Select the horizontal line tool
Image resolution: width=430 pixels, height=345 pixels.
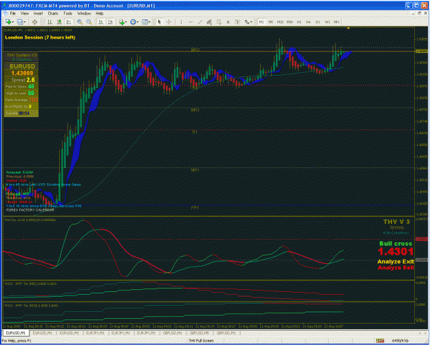coord(191,22)
